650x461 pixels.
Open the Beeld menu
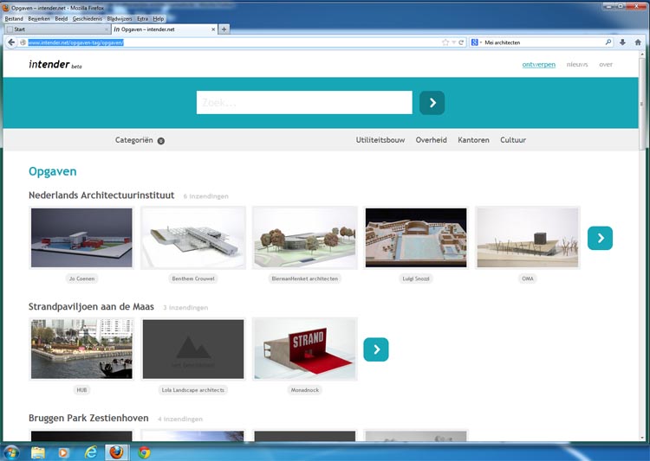coord(62,19)
